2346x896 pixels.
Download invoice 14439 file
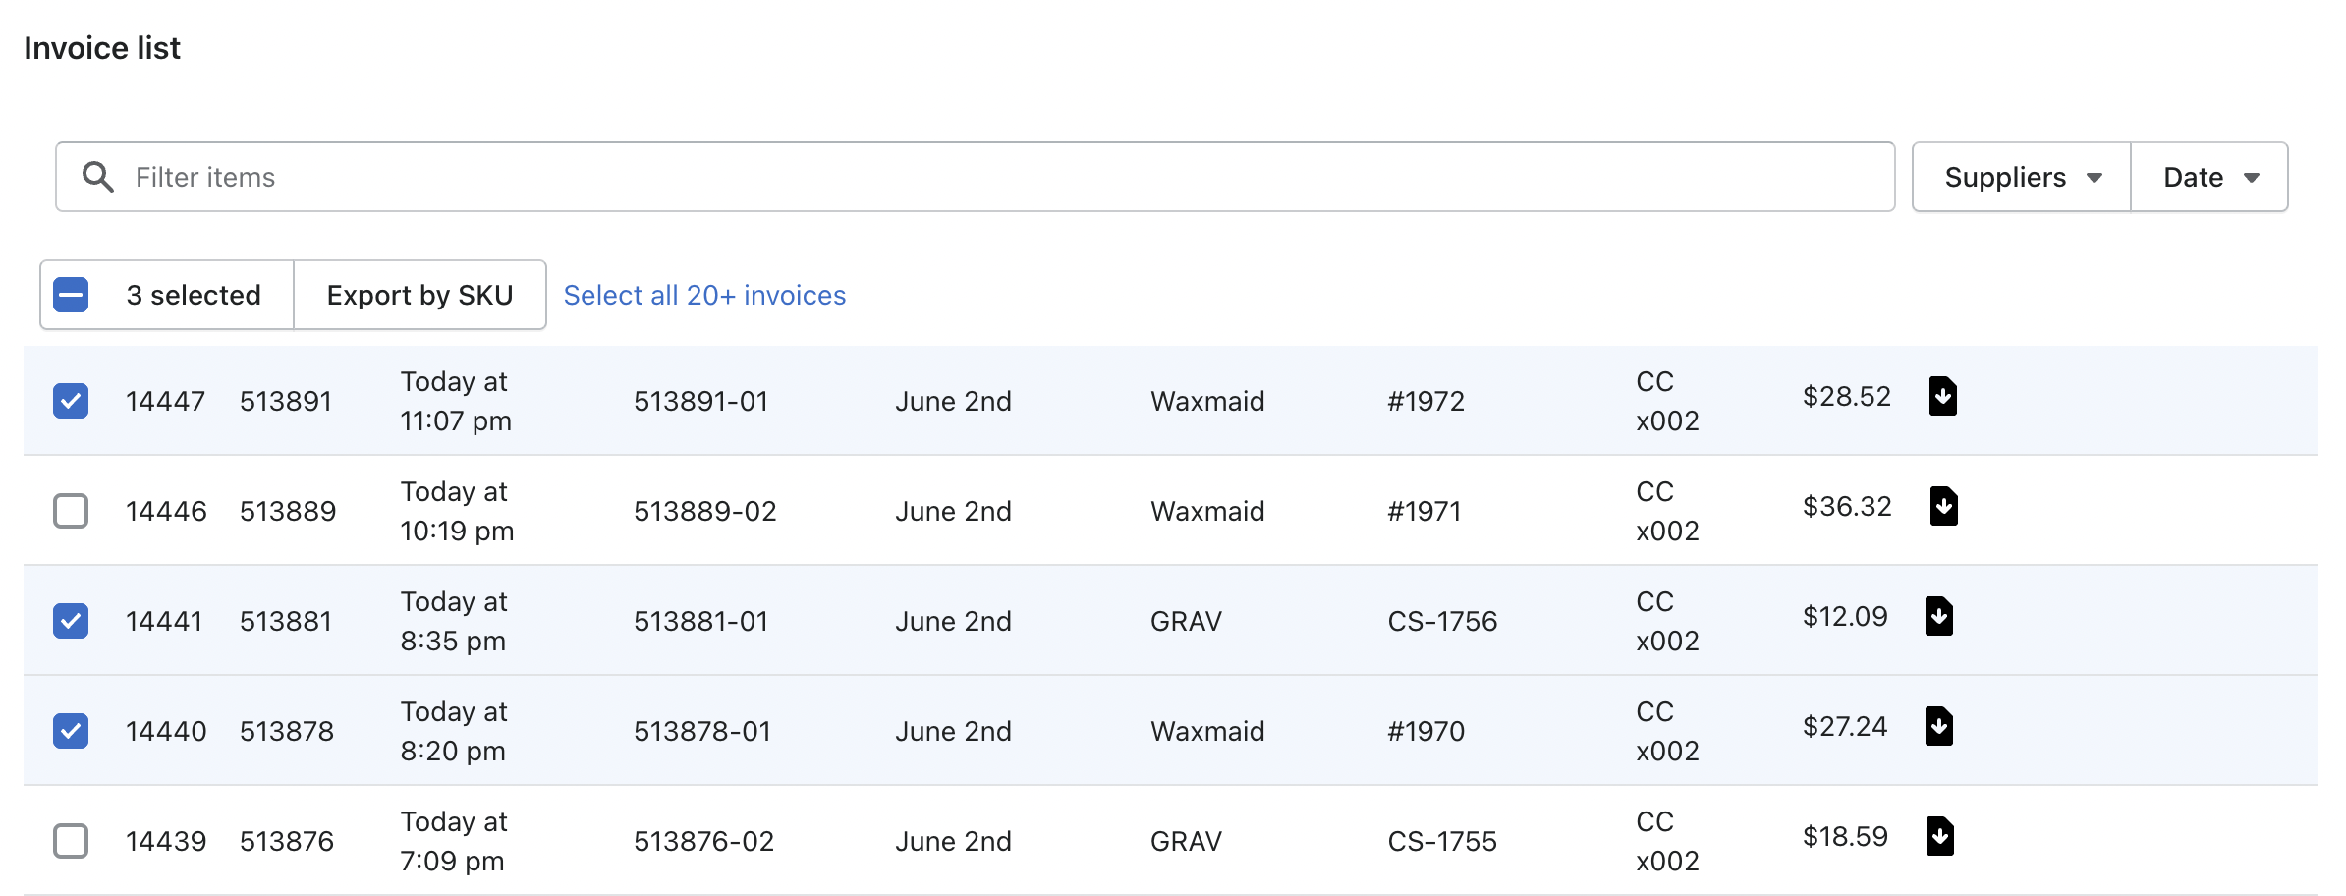pos(1939,837)
